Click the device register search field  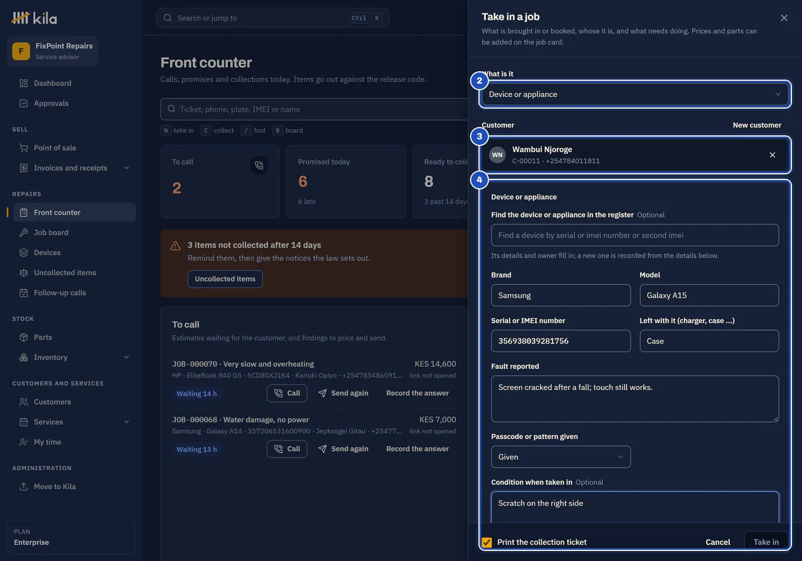(635, 235)
